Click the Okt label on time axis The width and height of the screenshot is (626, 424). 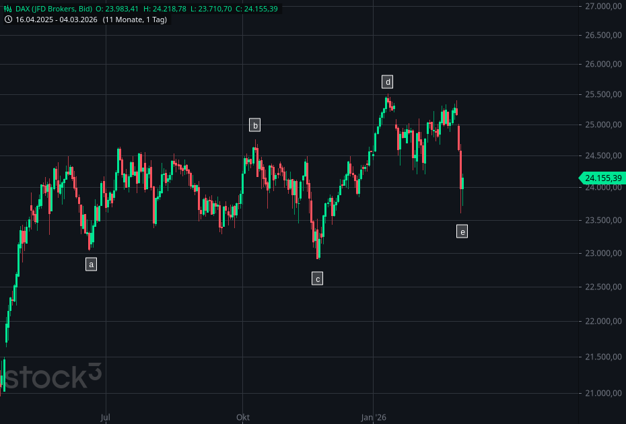point(242,417)
